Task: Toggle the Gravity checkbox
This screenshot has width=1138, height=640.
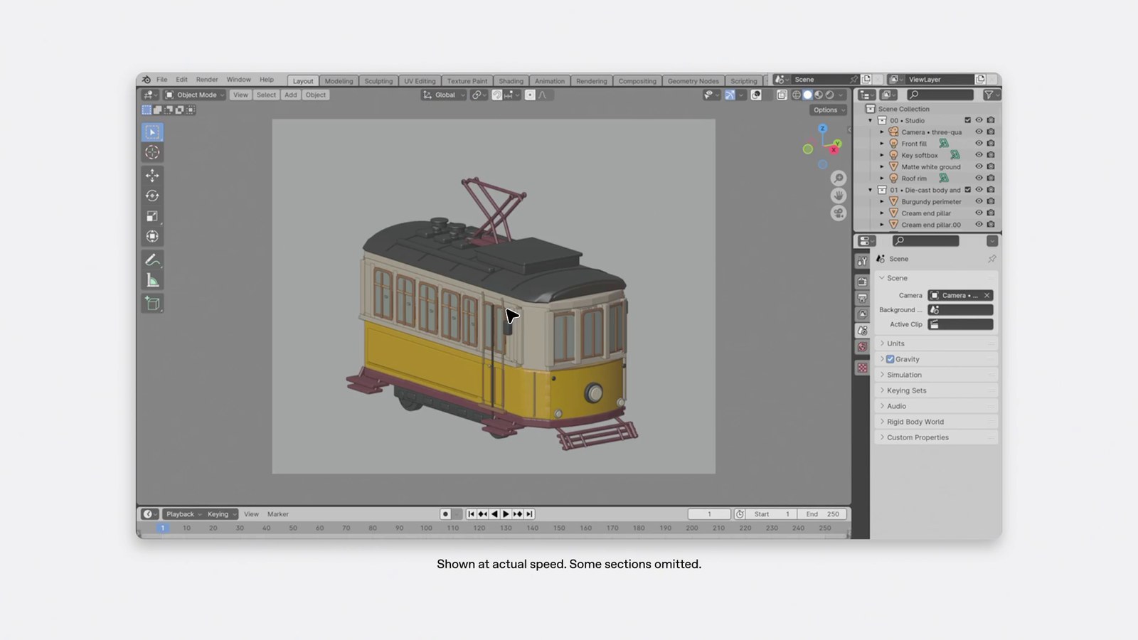Action: (890, 359)
